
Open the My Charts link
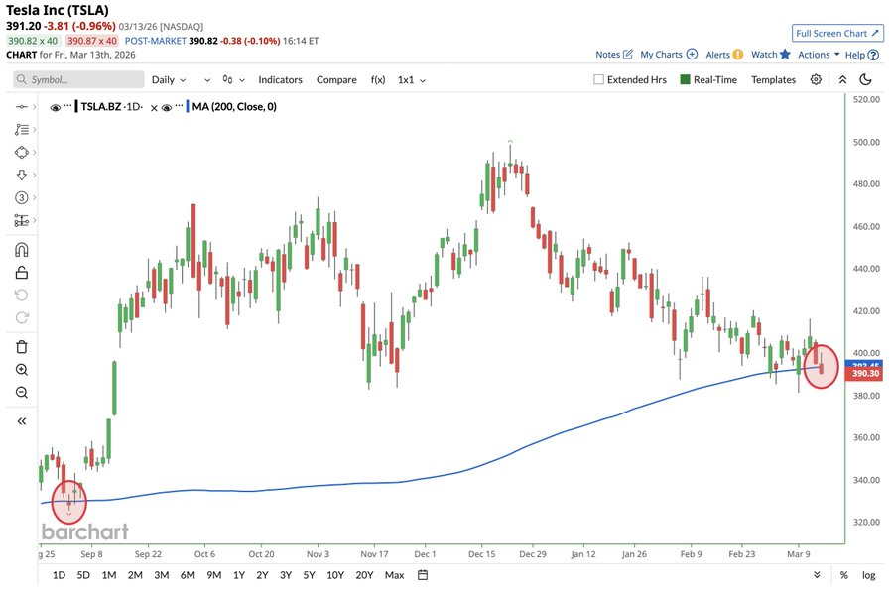668,55
